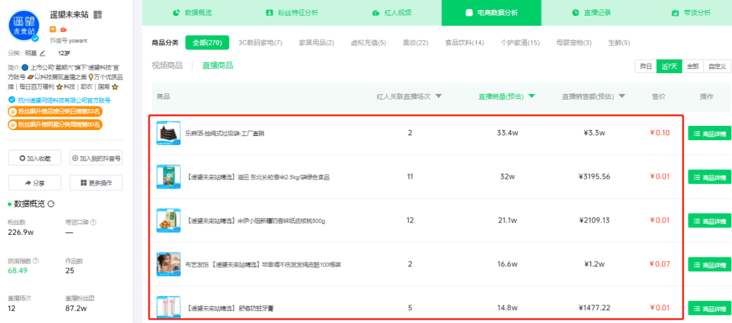732x323 pixels.
Task: Click product title 溢田 东北长粒香米2.5kg
Action: (258, 177)
